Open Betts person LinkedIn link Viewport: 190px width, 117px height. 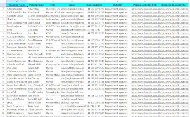[x=145, y=30]
